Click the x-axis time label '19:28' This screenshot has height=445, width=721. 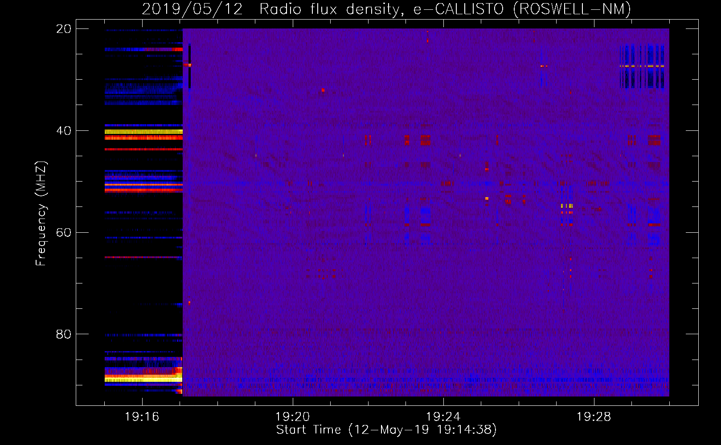[x=594, y=417]
